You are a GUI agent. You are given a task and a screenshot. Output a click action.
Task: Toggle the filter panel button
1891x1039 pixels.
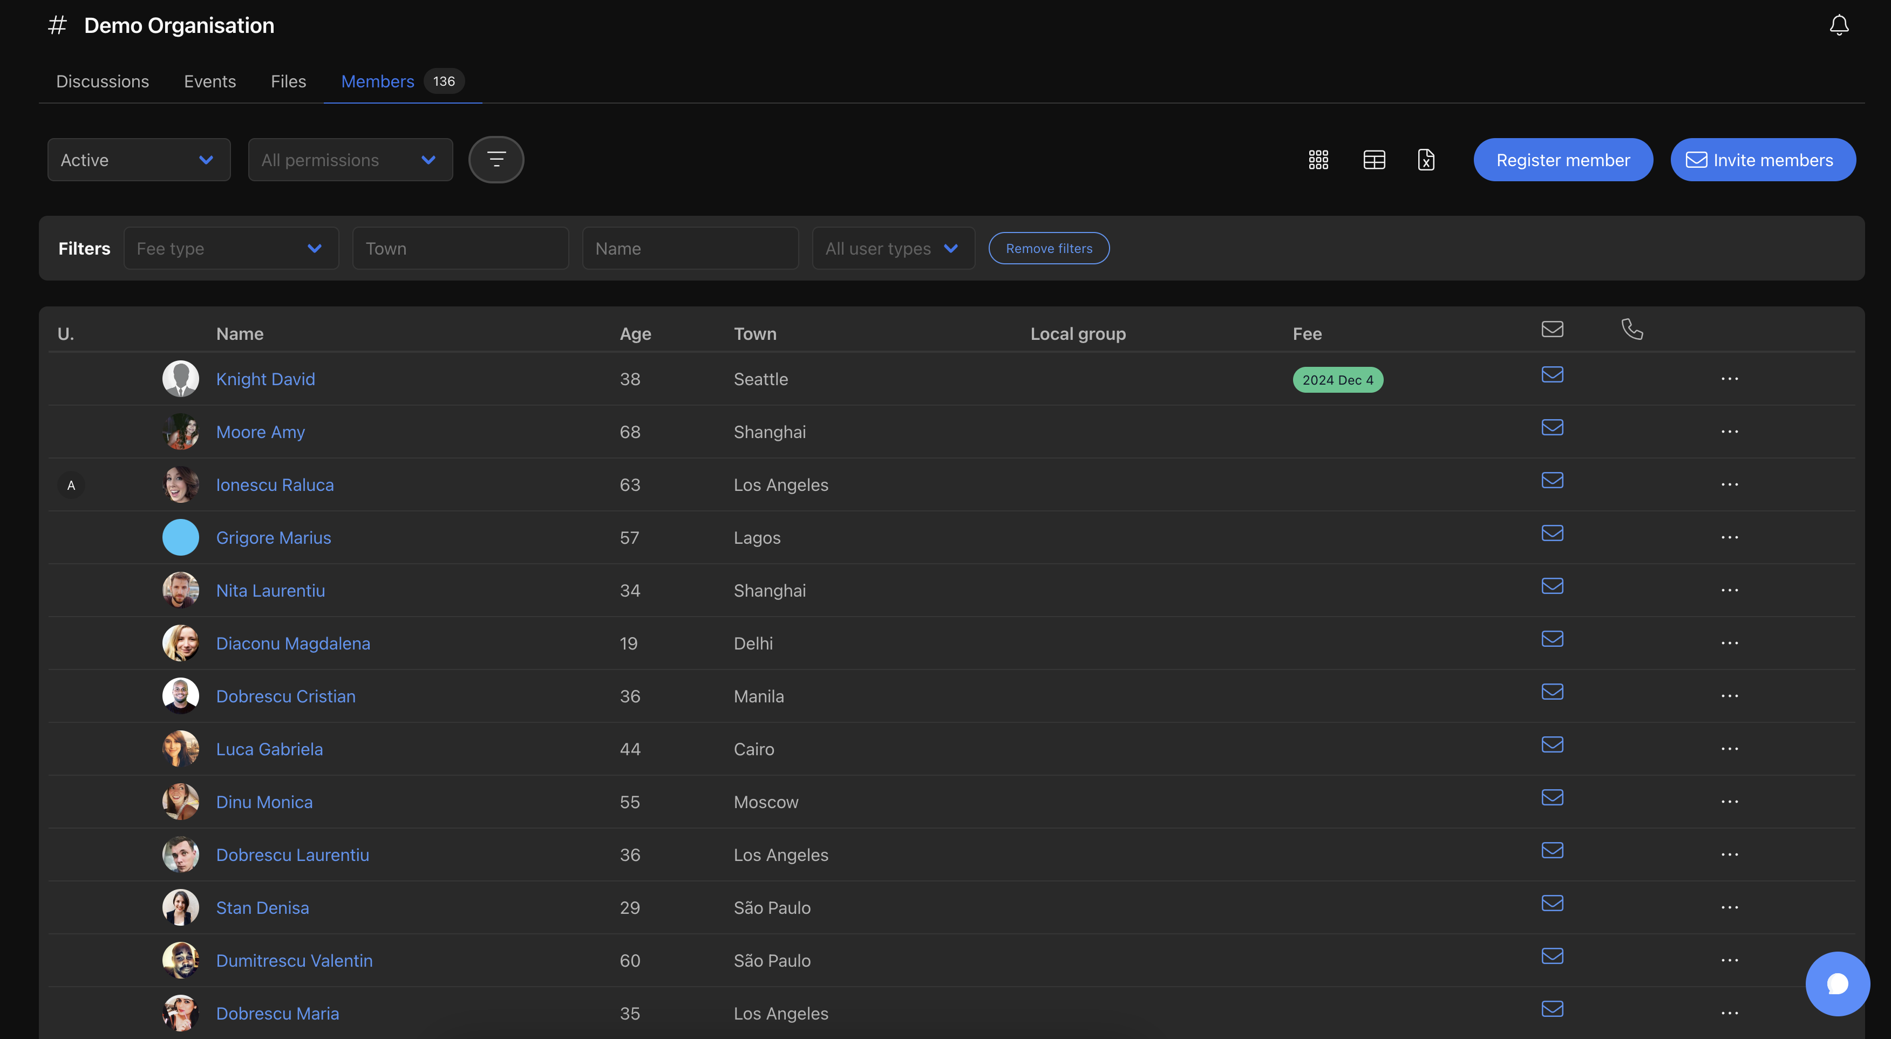click(x=495, y=159)
